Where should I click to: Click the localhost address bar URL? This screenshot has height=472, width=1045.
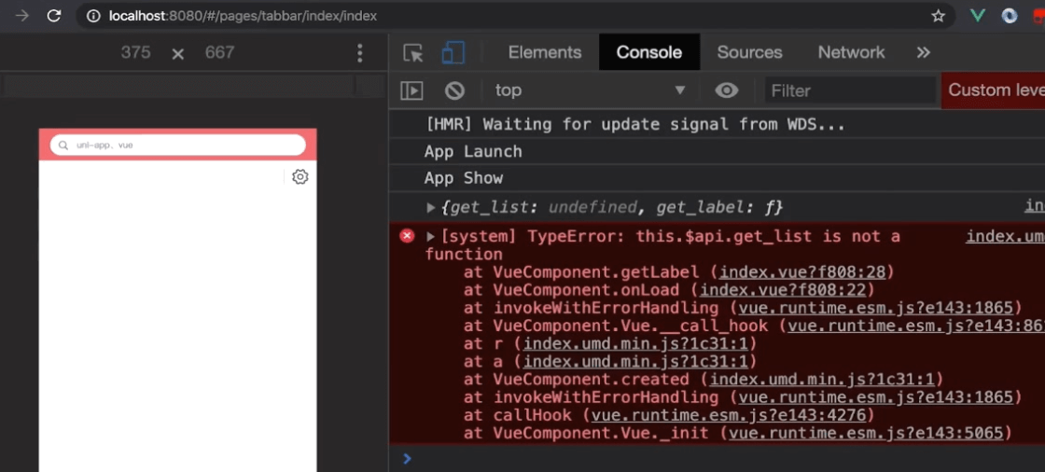point(243,16)
